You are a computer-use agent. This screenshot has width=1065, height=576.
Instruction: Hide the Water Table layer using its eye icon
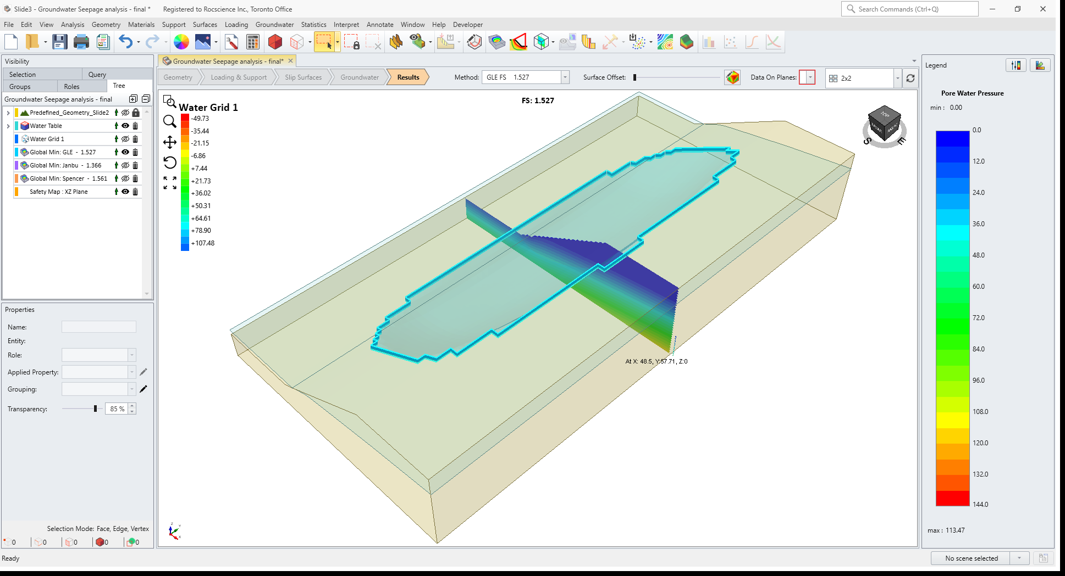pos(125,125)
